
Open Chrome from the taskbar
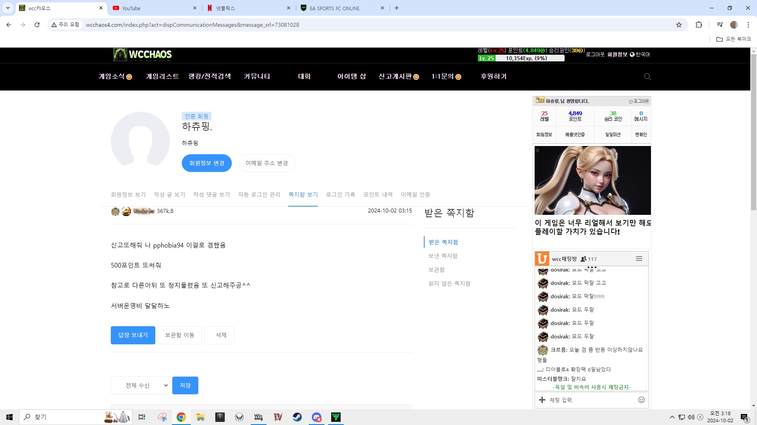181,417
